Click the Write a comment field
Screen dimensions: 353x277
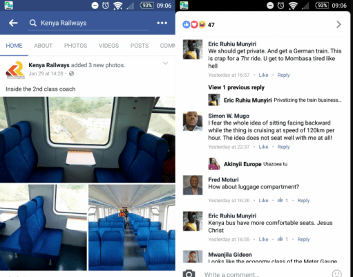pos(265,274)
